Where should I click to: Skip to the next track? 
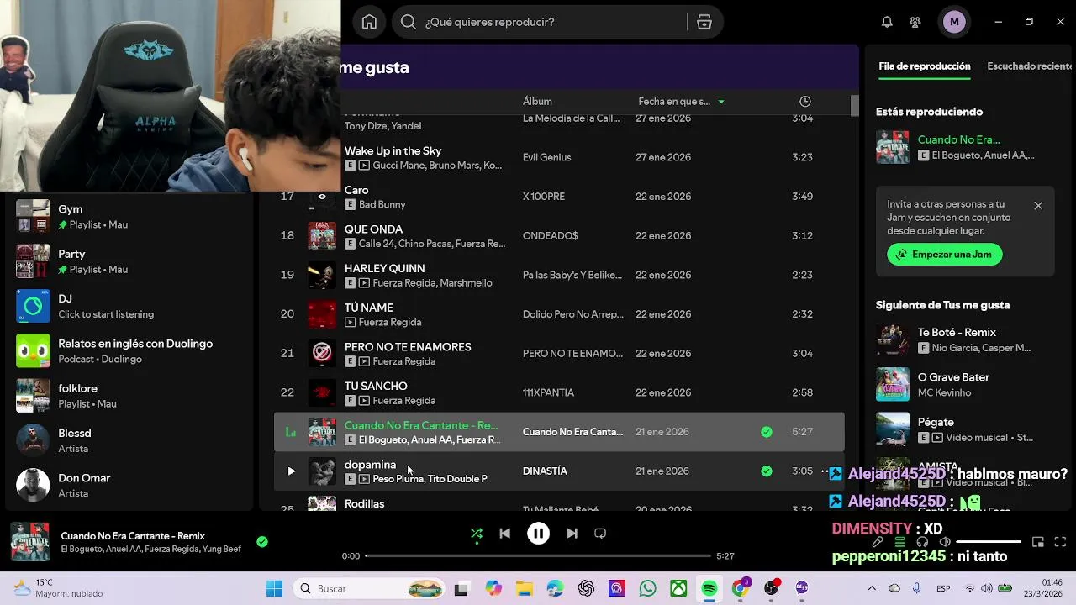572,534
